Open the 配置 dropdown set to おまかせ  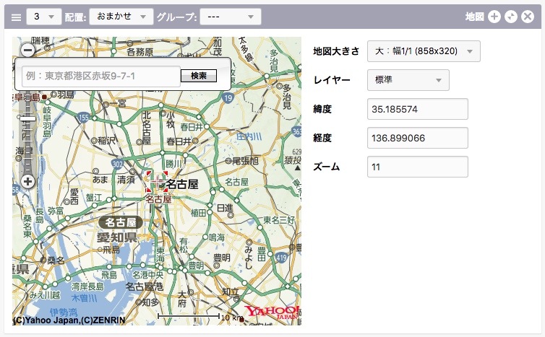pyautogui.click(x=121, y=17)
